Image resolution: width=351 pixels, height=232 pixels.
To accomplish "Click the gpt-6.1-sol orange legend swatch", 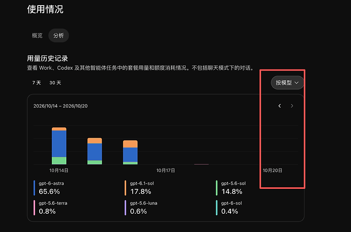I will pyautogui.click(x=125, y=188).
